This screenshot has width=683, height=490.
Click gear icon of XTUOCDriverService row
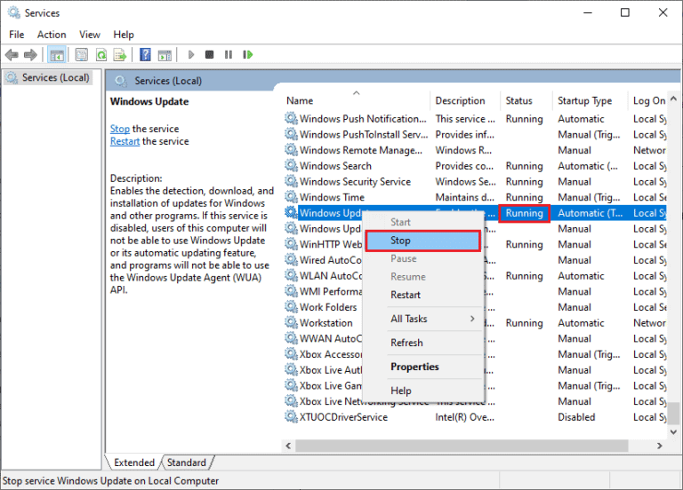291,417
